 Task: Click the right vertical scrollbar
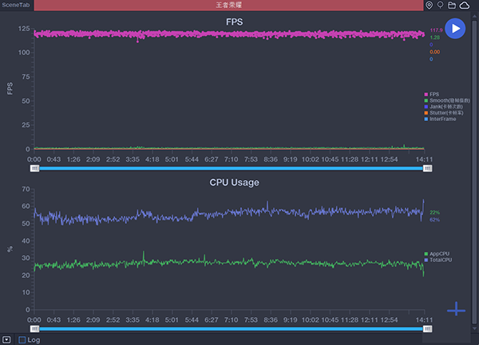click(476, 159)
